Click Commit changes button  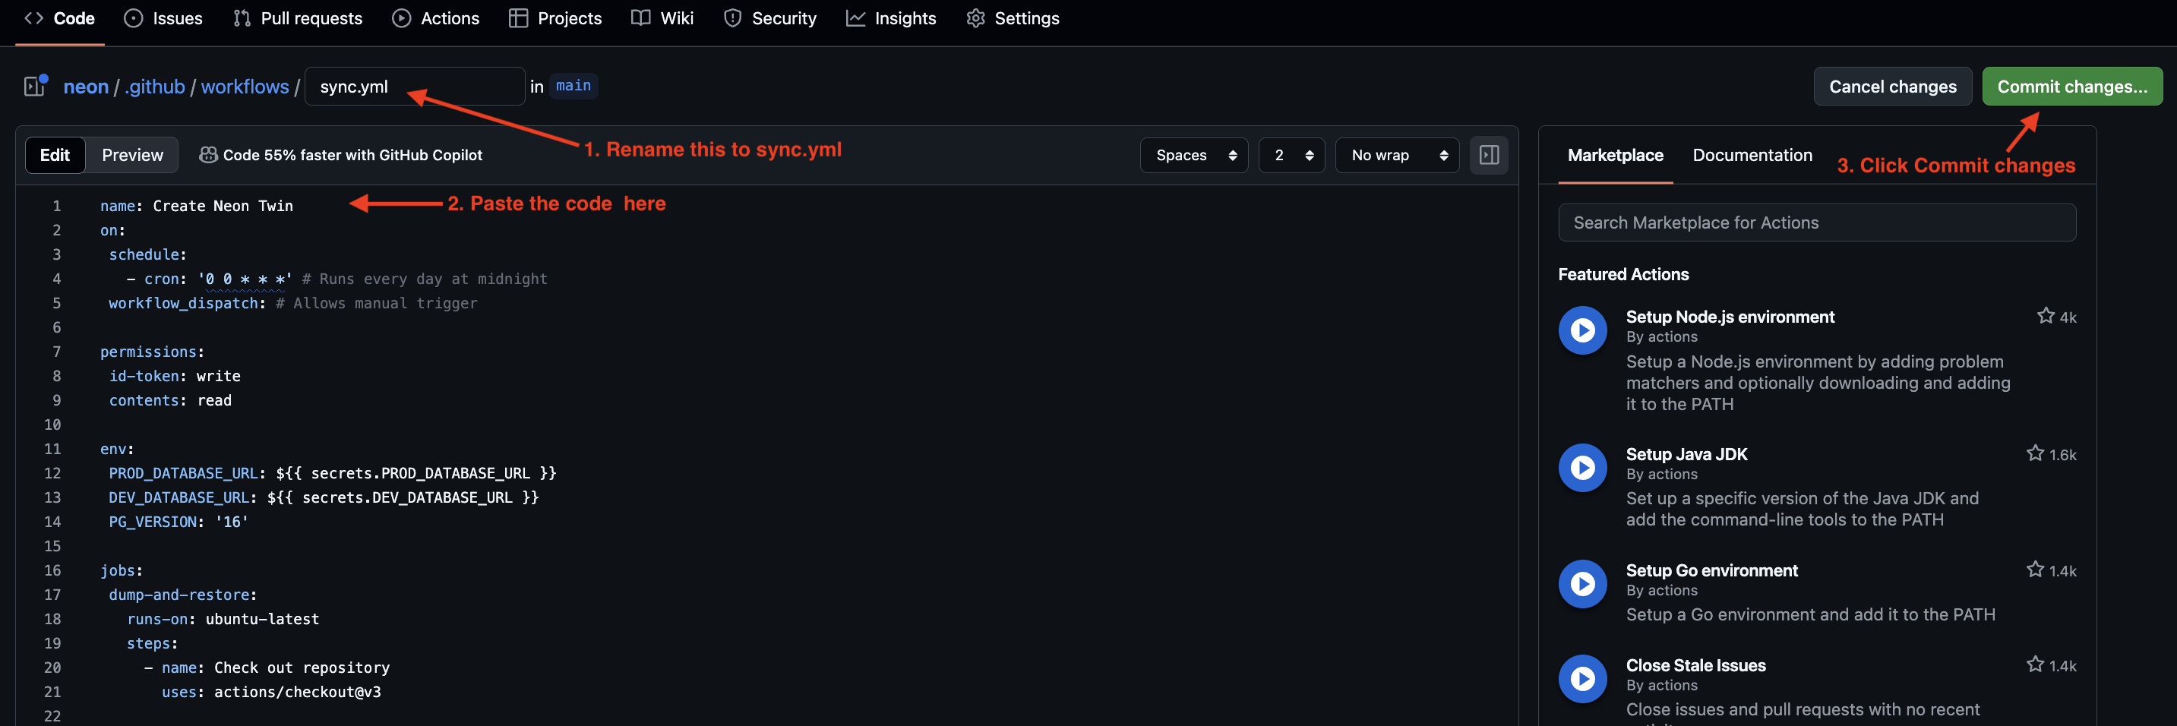2071,87
